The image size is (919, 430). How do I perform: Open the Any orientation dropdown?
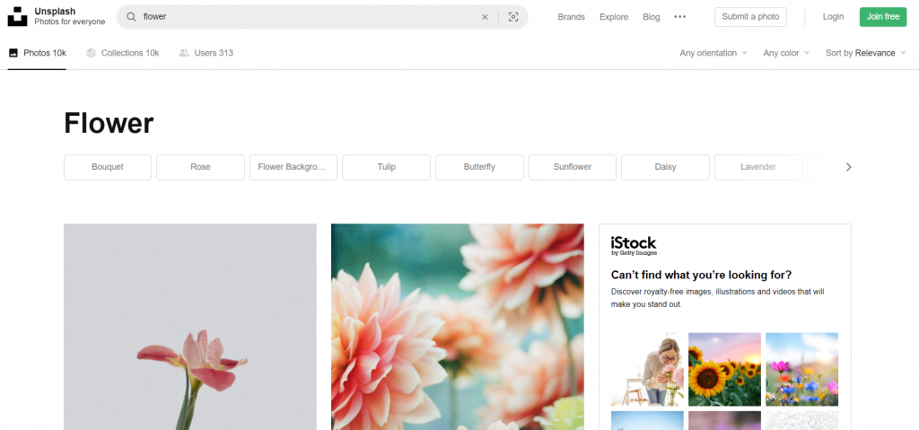point(713,53)
